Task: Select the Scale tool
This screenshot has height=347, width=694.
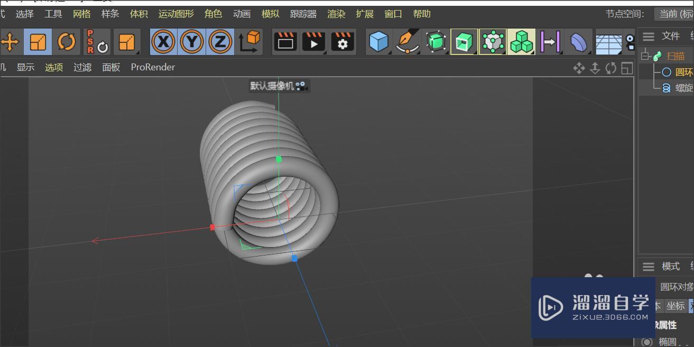Action: click(x=38, y=41)
